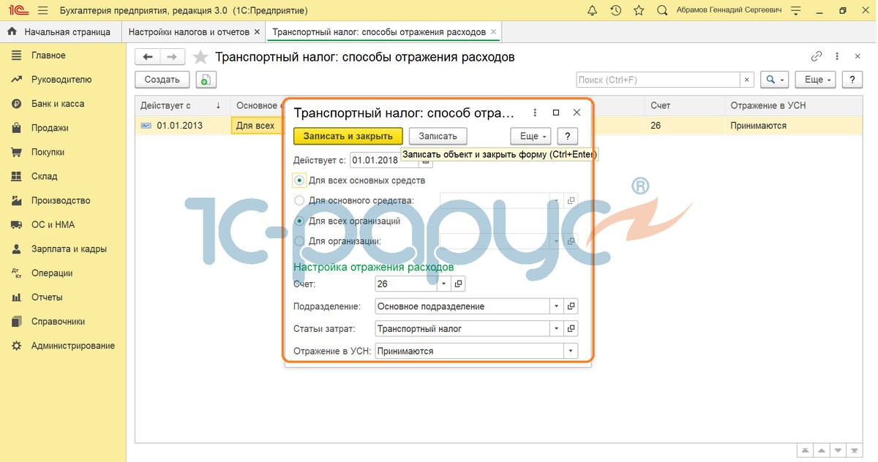878x462 pixels.
Task: Open Продажи section
Action: tap(50, 128)
